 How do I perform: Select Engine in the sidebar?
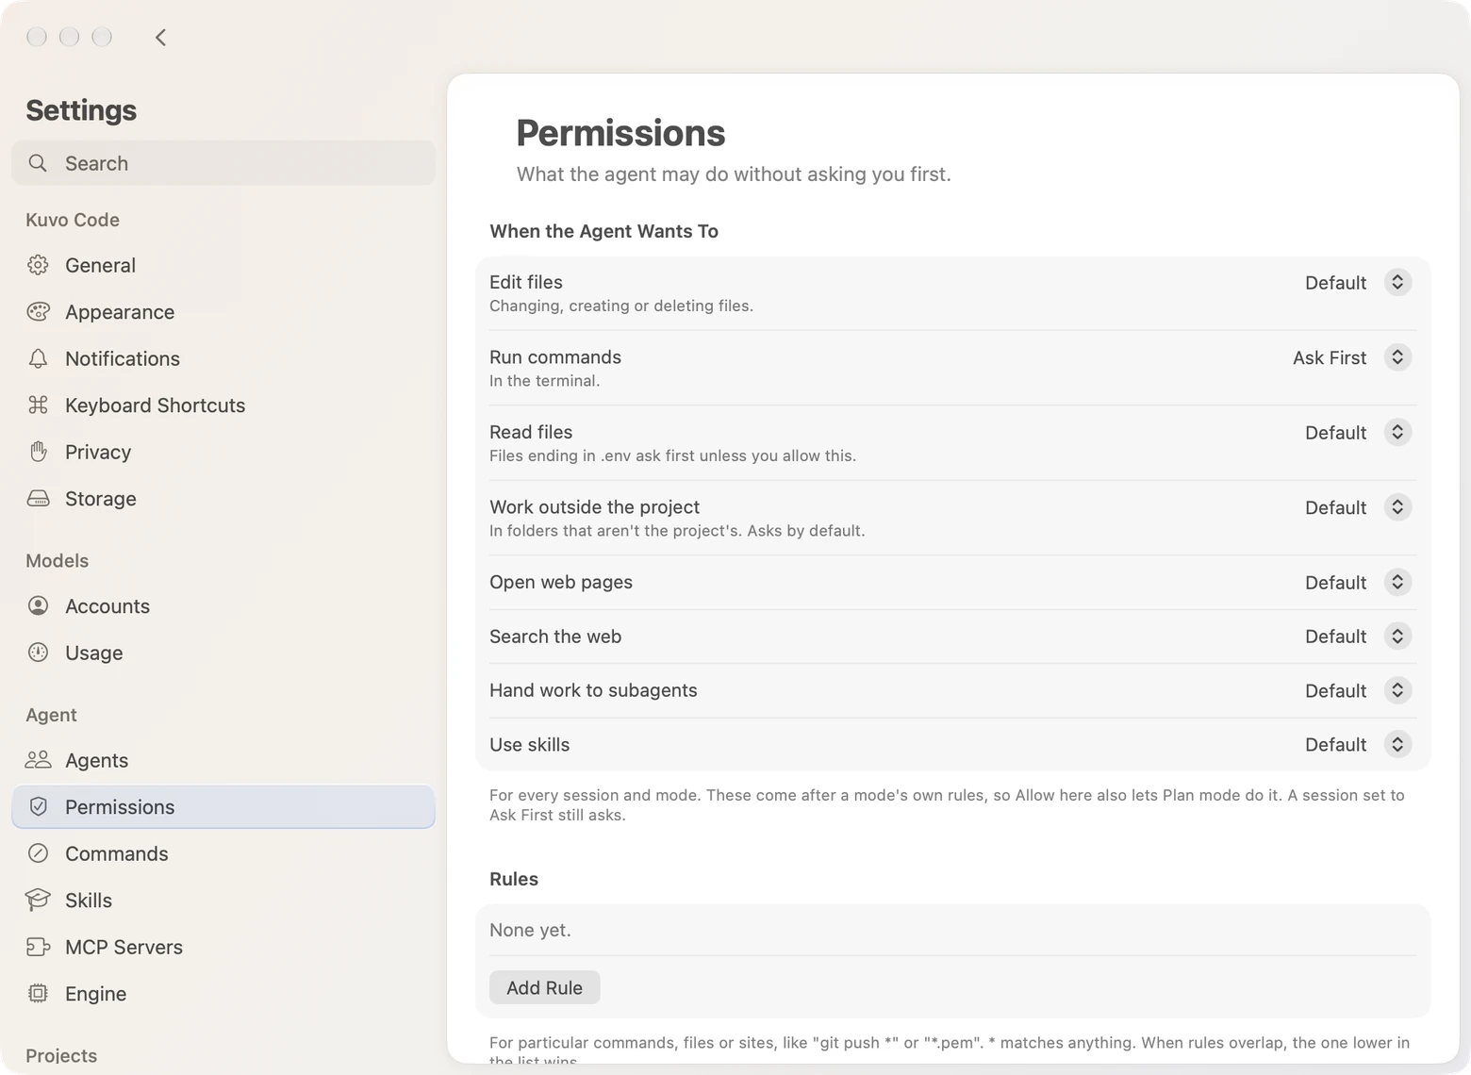pos(223,994)
